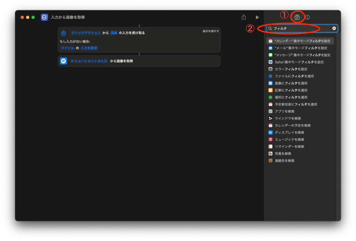Run the shortcut with the play button

tap(257, 17)
